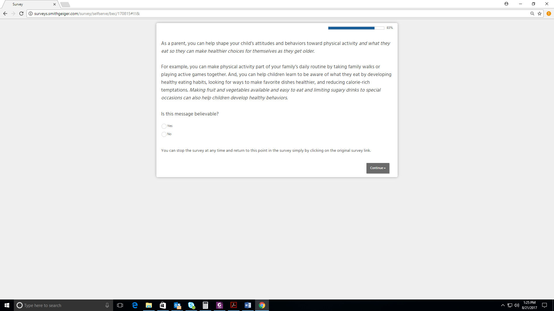Click the orange Chrome notification icon
The image size is (554, 311).
point(549,14)
